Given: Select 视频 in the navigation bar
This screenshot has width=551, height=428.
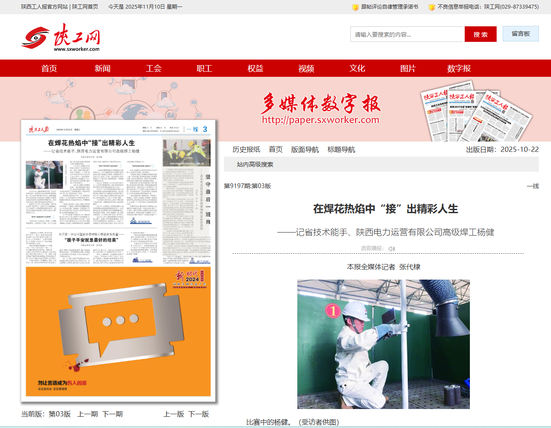Looking at the screenshot, I should tap(306, 69).
